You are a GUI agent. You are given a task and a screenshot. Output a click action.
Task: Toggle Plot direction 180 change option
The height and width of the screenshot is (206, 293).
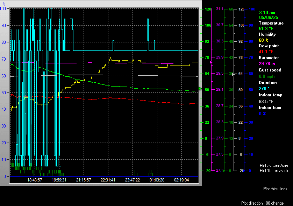(262, 203)
